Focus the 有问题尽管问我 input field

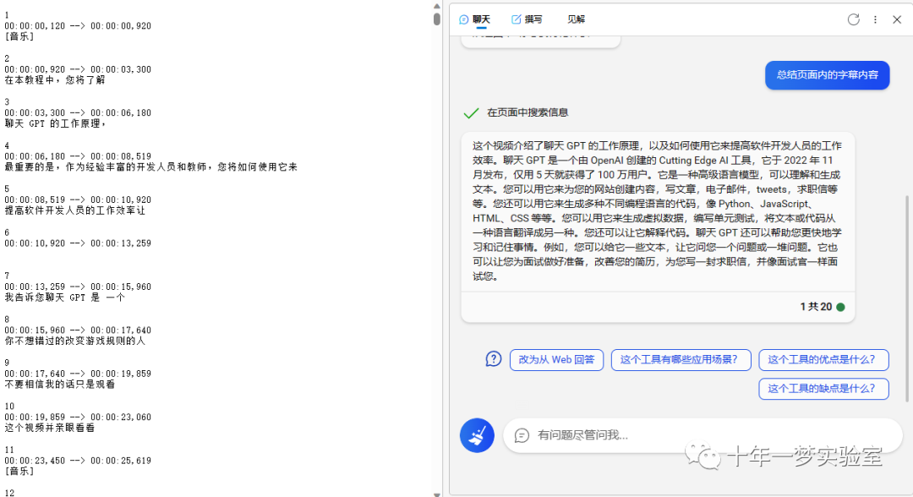pos(703,435)
